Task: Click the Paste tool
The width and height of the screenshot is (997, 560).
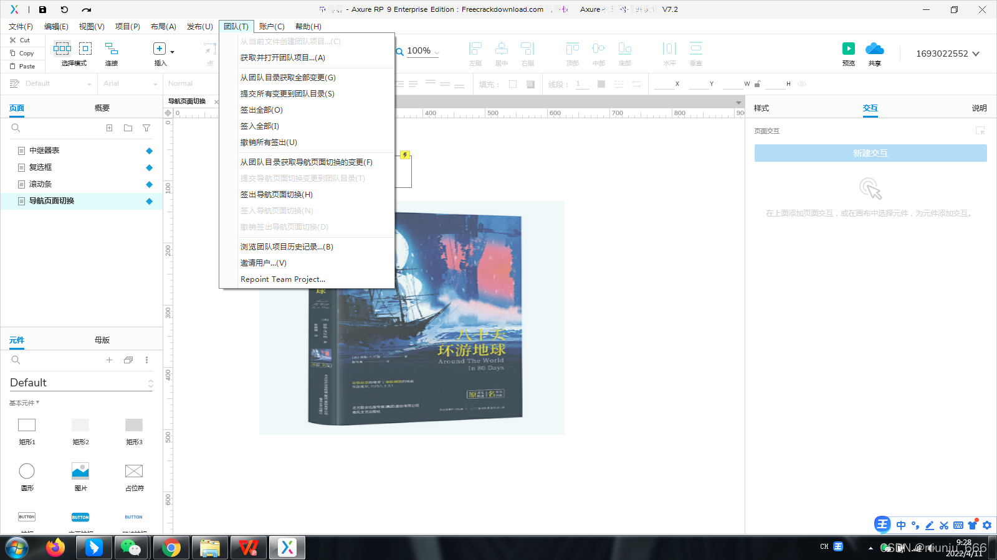Action: 22,66
